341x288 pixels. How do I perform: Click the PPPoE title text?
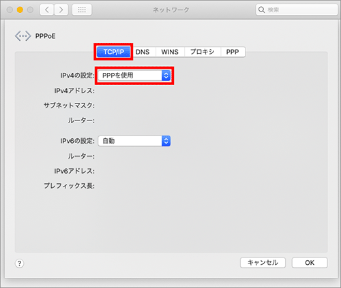45,36
